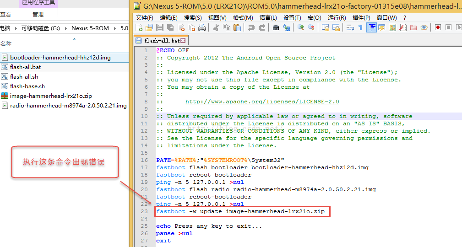
Task: Open the 编辑(E) menu
Action: [168, 18]
